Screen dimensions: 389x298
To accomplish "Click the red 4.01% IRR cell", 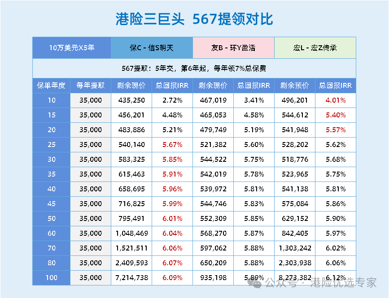I will pos(336,100).
